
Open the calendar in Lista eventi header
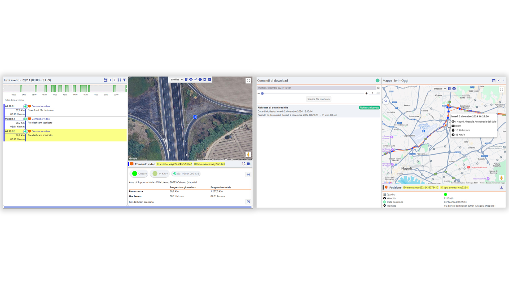[105, 80]
